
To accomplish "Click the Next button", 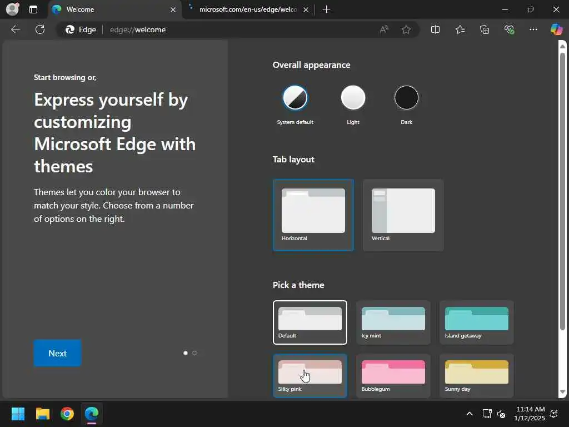I will coord(57,353).
